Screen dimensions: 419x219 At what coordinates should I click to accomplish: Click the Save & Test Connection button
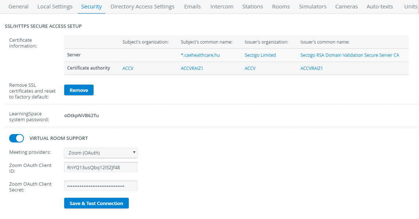(96, 203)
